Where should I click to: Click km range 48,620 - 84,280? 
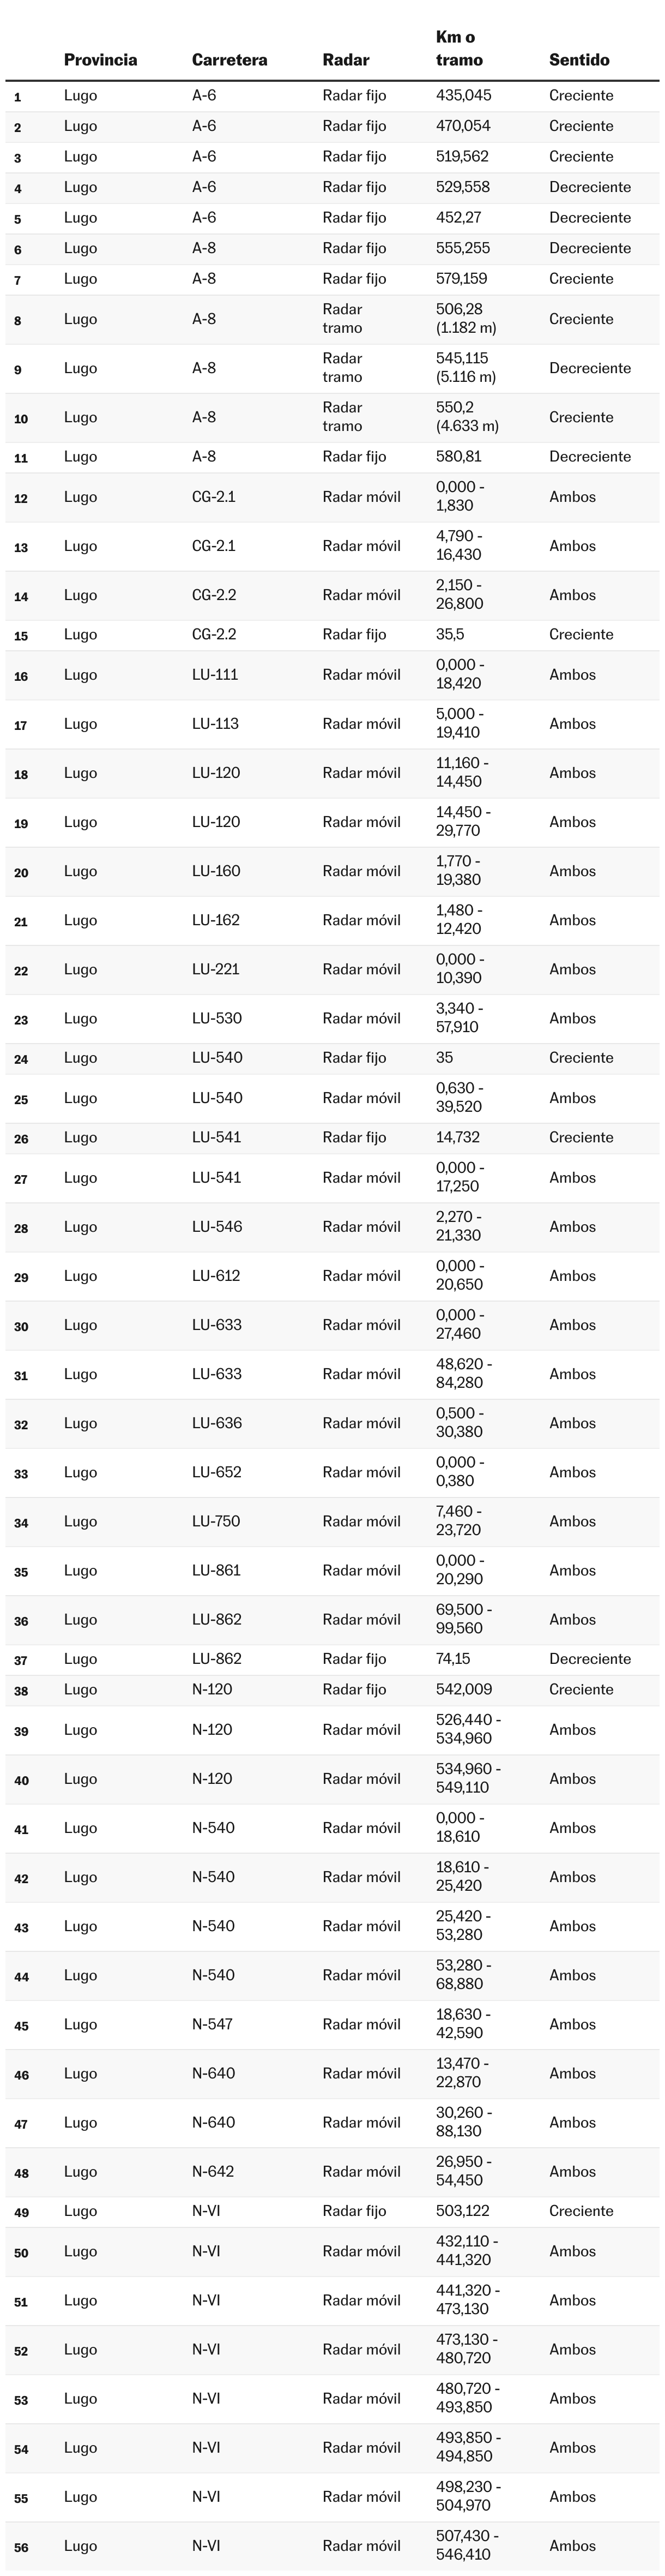(463, 1374)
